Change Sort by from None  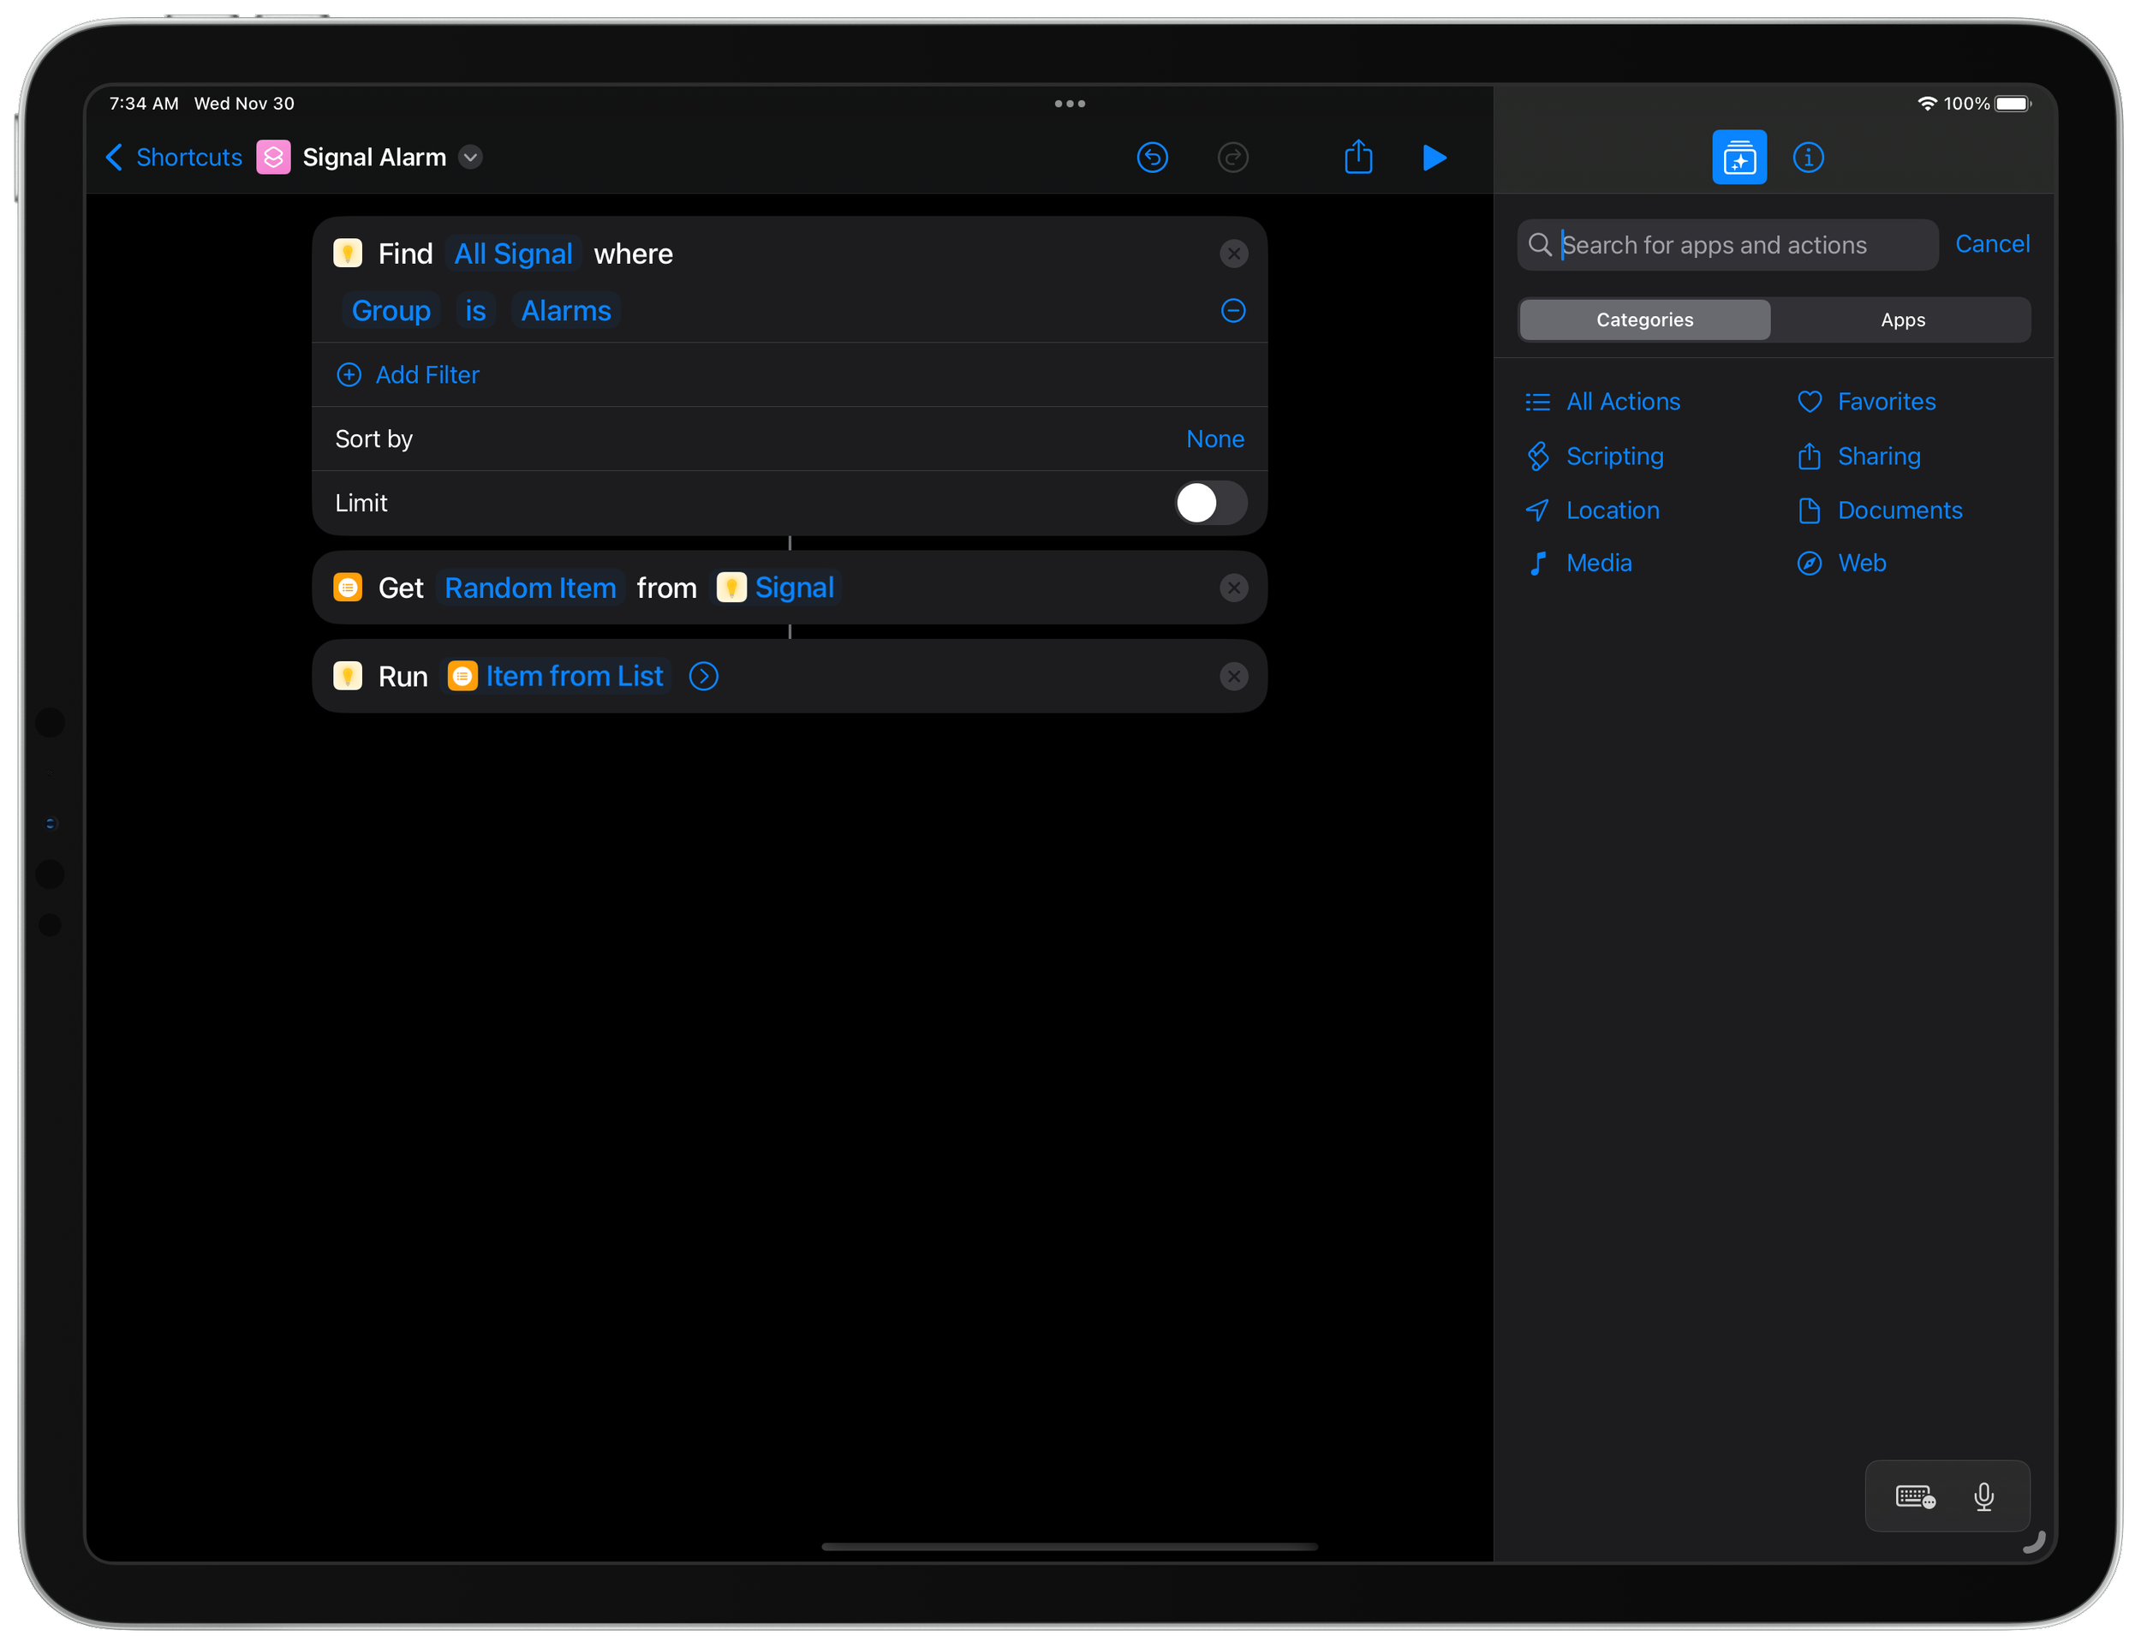1214,439
